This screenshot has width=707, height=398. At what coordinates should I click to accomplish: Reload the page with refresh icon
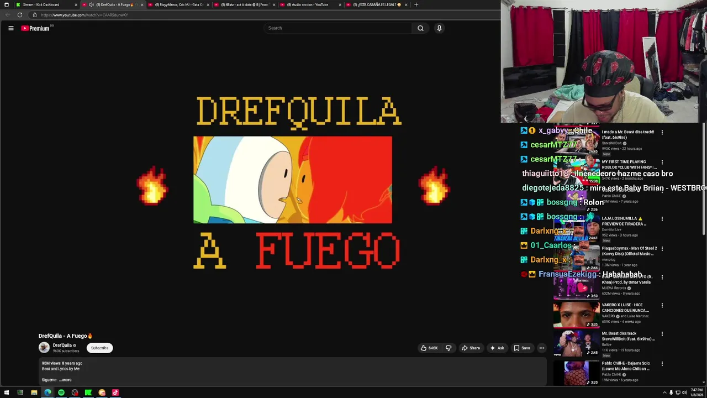[20, 15]
